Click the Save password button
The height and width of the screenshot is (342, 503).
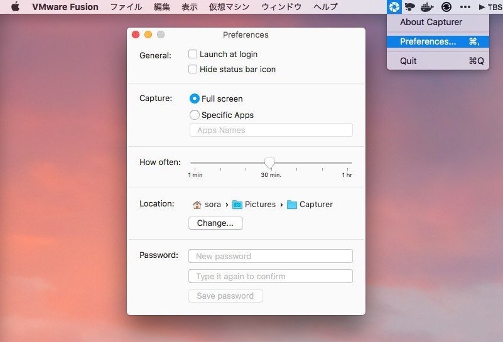(x=225, y=296)
